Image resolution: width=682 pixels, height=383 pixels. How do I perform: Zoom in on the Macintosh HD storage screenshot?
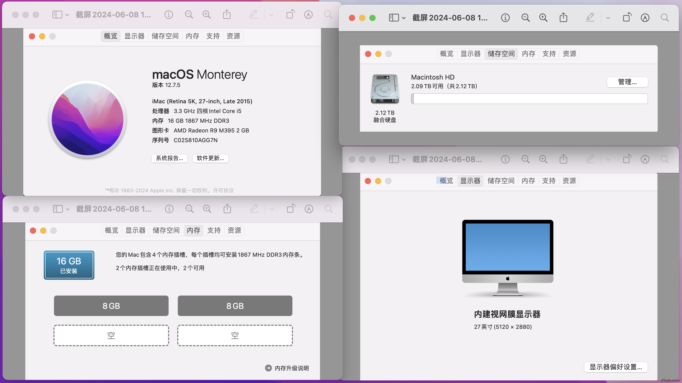tap(543, 18)
